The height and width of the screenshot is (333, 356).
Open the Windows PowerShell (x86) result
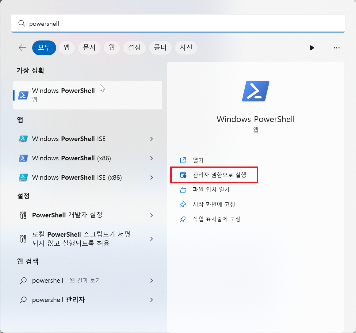point(88,158)
